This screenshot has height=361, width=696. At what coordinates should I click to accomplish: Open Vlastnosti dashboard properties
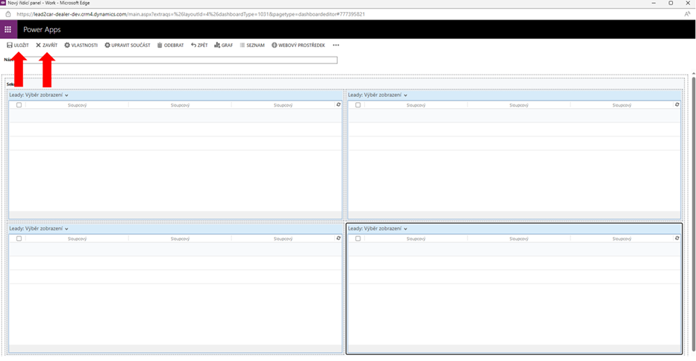[81, 45]
